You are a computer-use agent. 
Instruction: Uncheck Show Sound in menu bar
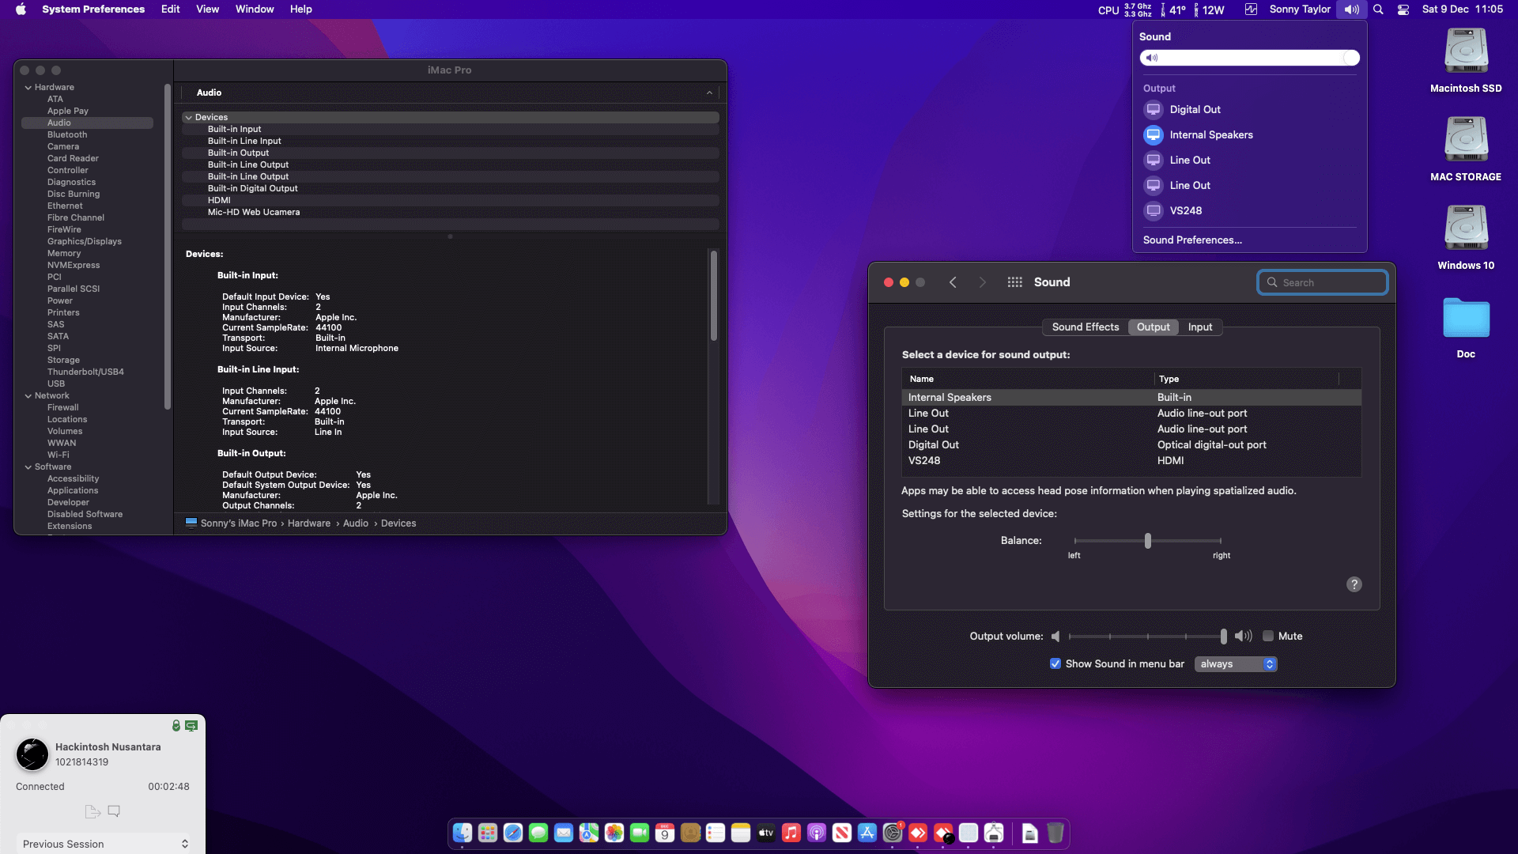click(x=1055, y=664)
